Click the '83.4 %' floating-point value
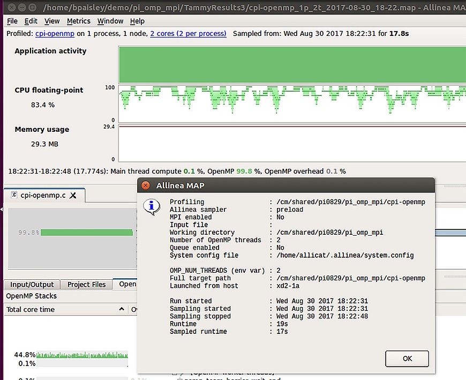 tap(43, 105)
